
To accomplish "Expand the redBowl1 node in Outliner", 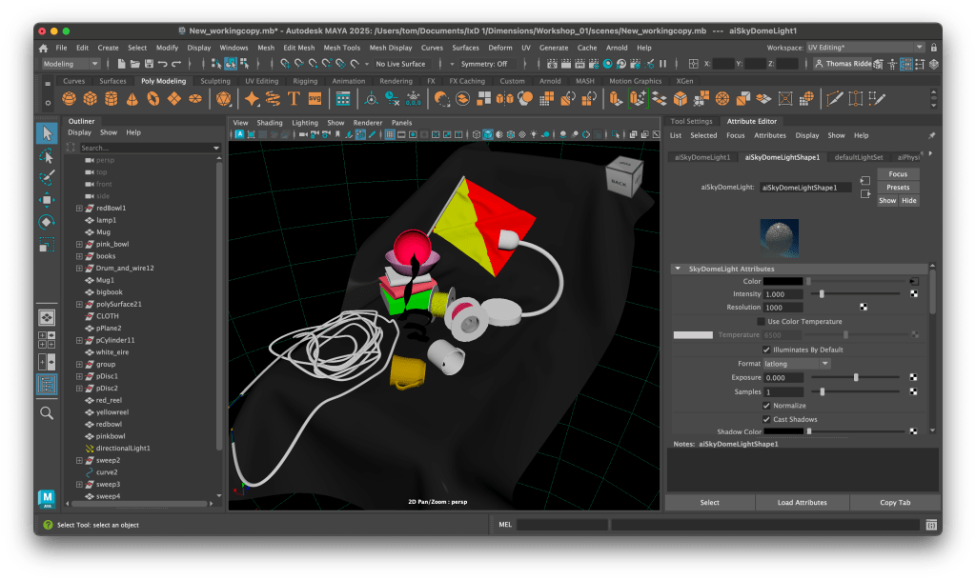I will tap(80, 208).
